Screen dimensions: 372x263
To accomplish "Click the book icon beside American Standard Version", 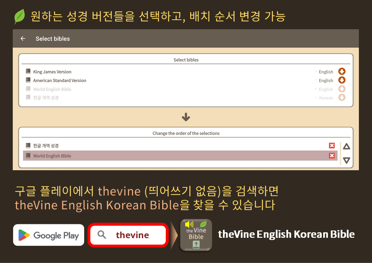I will (x=28, y=80).
